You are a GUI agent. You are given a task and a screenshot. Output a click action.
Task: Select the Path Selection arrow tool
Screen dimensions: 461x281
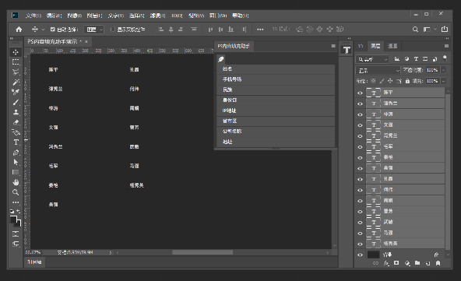coord(16,162)
